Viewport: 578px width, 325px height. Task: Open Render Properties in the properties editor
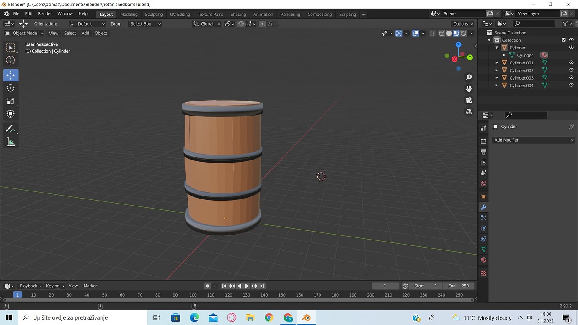tap(483, 141)
